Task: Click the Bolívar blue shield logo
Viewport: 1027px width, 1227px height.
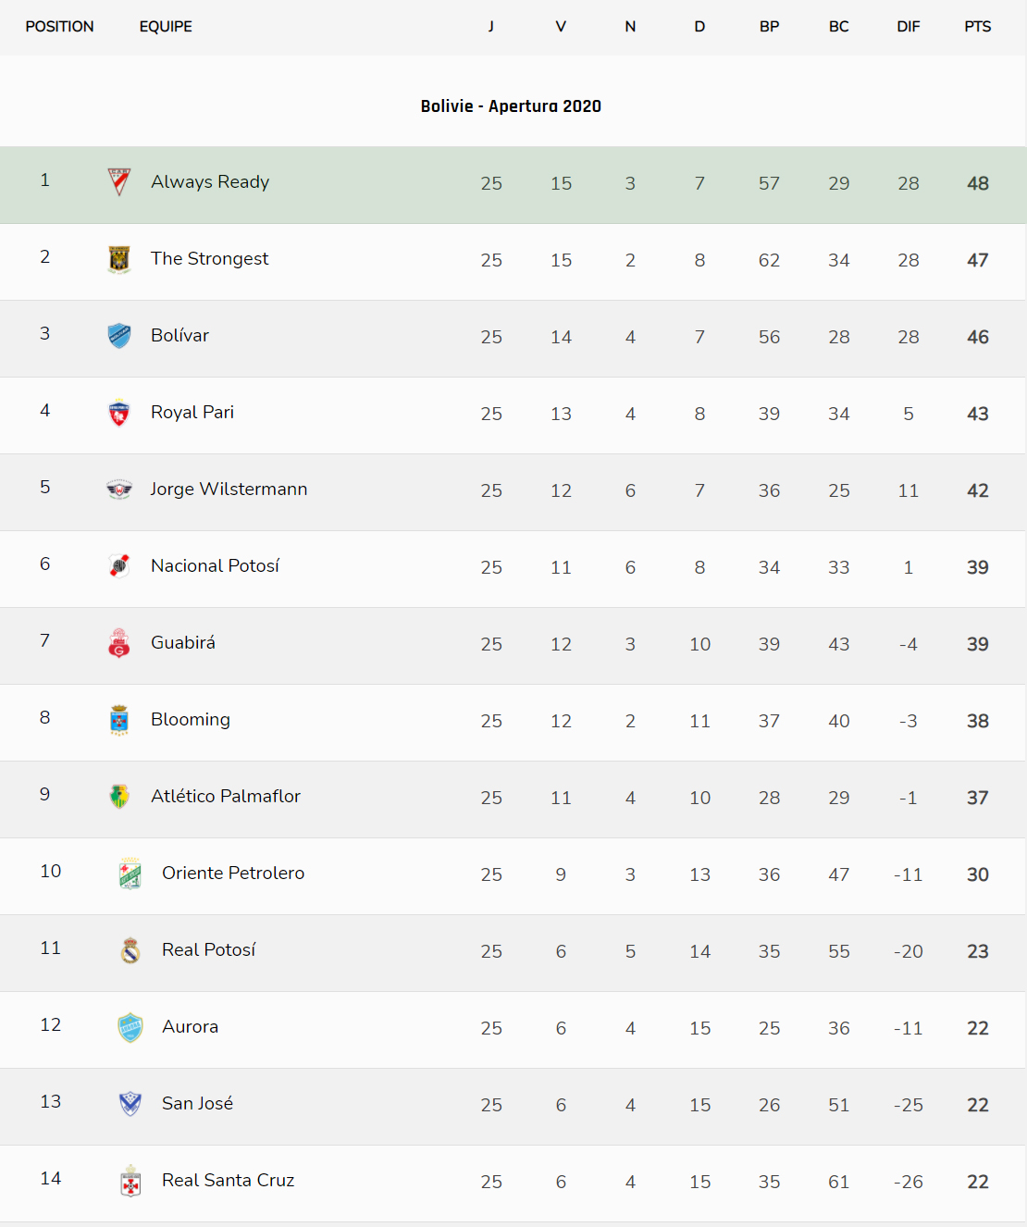Action: tap(119, 336)
